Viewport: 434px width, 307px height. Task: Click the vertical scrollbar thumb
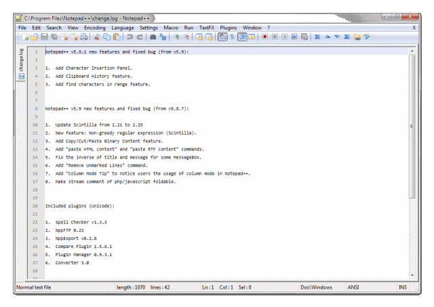pos(412,126)
